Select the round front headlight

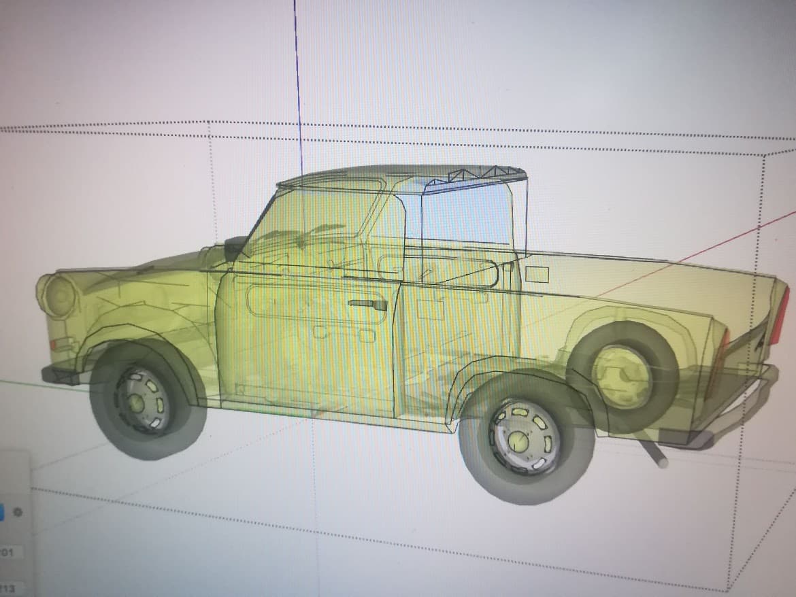[59, 296]
